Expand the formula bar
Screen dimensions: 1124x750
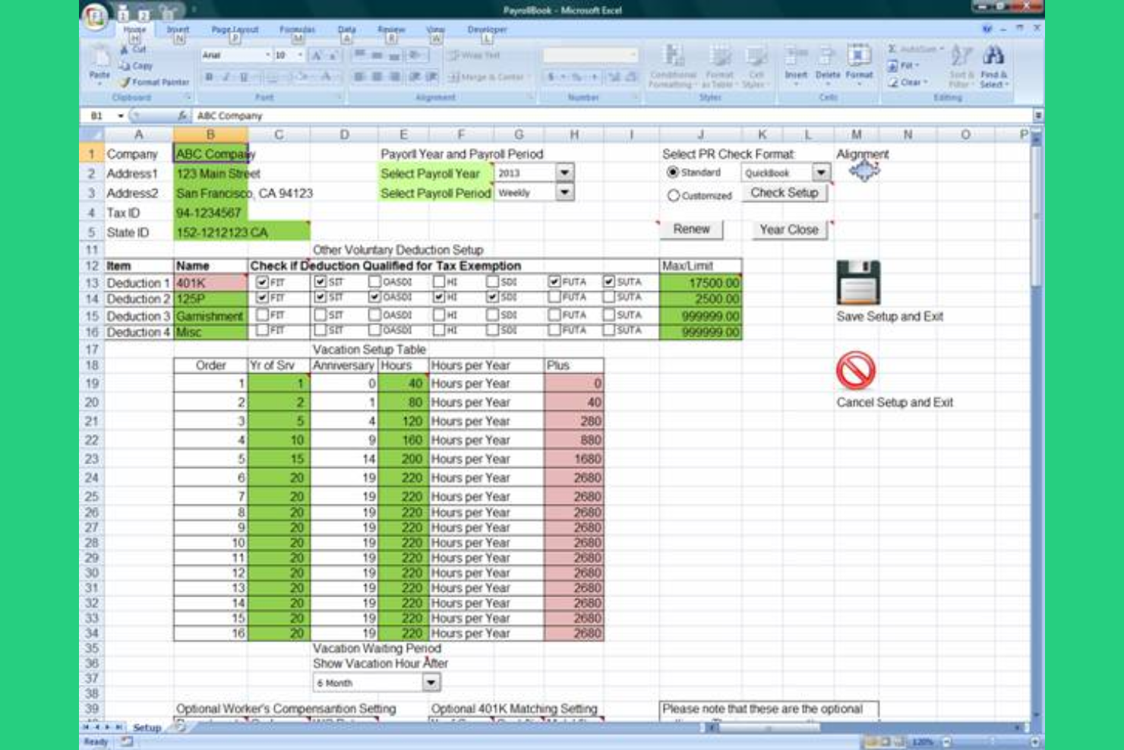click(x=1038, y=116)
